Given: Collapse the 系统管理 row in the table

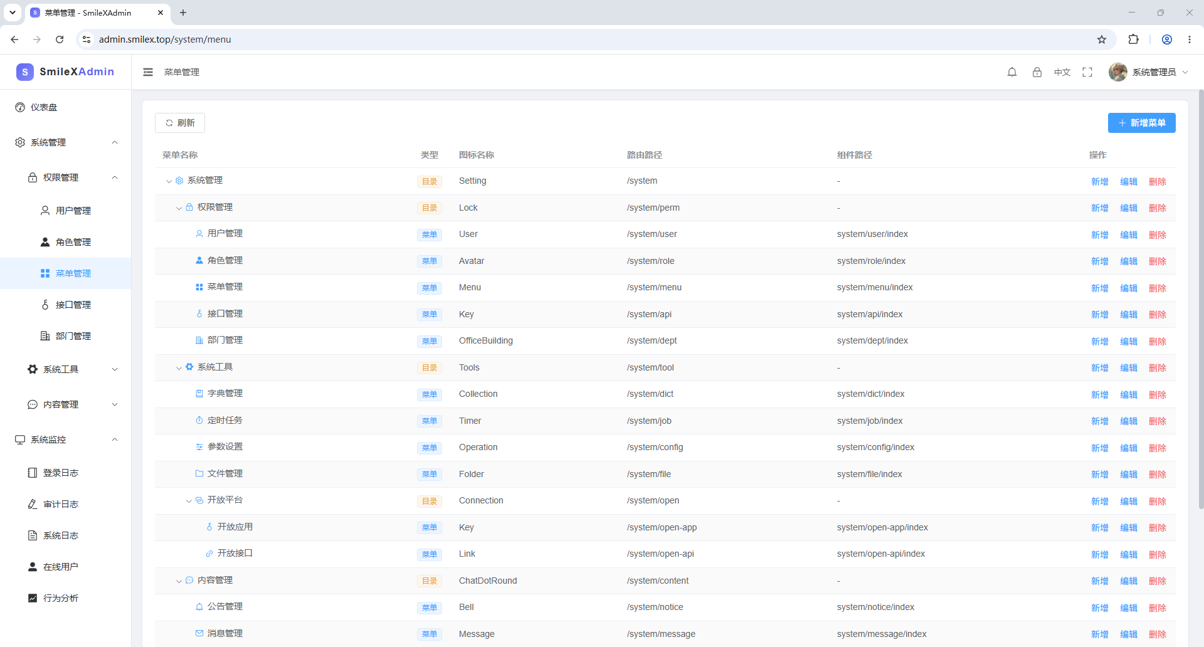Looking at the screenshot, I should tap(169, 181).
